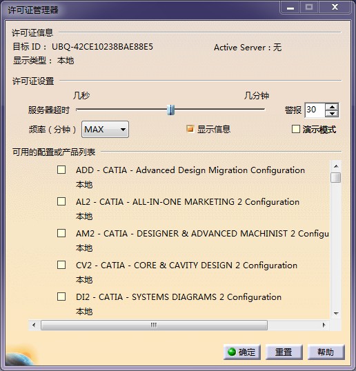Open the 频率（分钟）MAX dropdown
The height and width of the screenshot is (371, 356).
point(105,130)
